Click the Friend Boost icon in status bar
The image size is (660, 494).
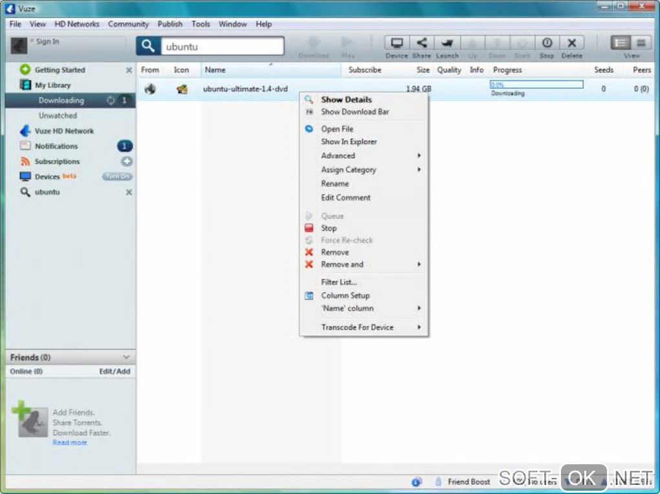tap(438, 482)
